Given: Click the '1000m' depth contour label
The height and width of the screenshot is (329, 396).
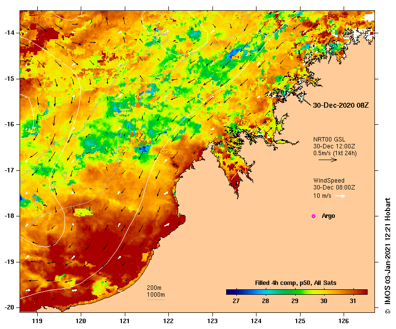Looking at the screenshot, I should coord(156,295).
